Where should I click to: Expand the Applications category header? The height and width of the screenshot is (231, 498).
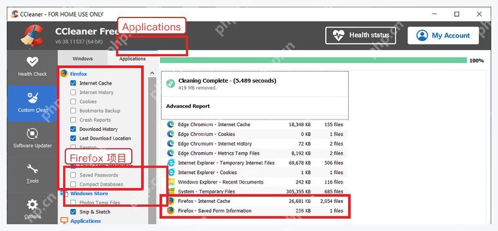(x=86, y=221)
